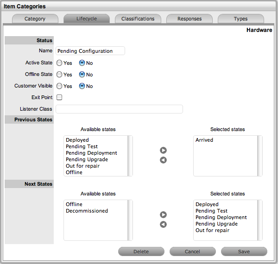Select Deployed in Previous States available list
This screenshot has height=264, width=278.
coord(77,140)
